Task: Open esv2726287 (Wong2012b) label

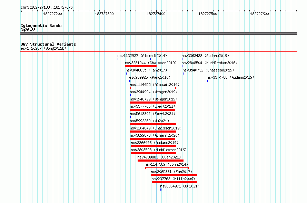Action: pyautogui.click(x=43, y=48)
